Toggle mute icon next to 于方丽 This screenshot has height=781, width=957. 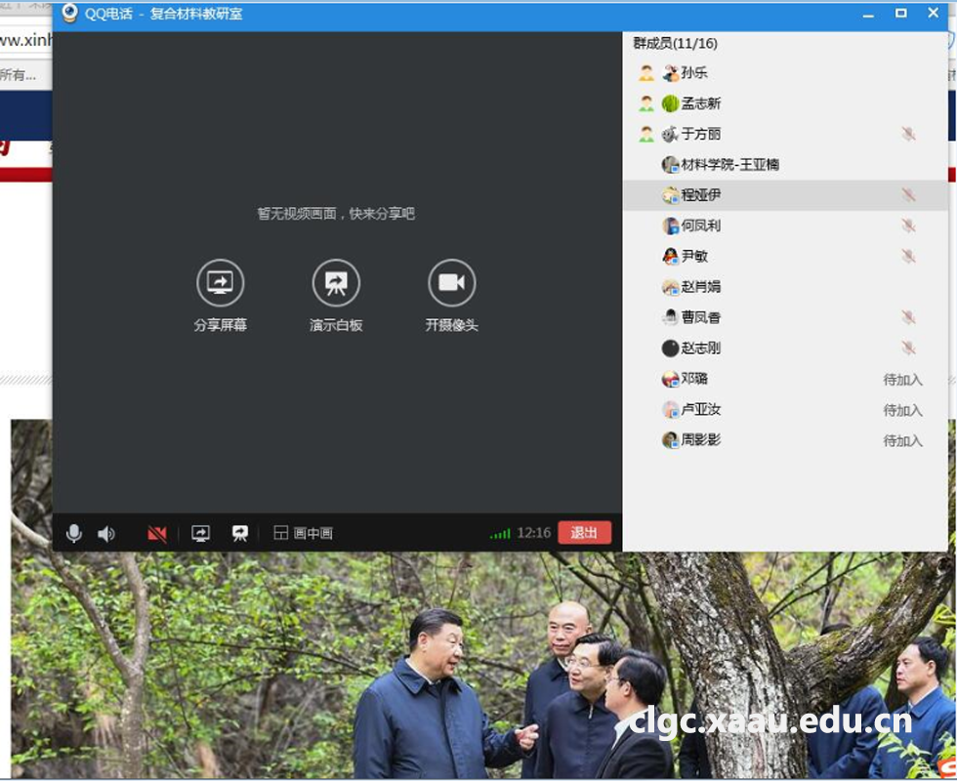click(908, 135)
